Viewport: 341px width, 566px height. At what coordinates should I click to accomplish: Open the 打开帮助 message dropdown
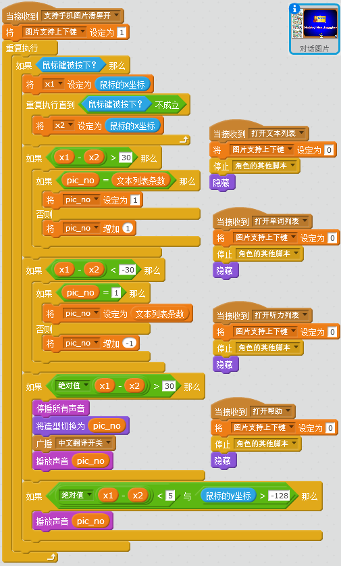tap(271, 411)
